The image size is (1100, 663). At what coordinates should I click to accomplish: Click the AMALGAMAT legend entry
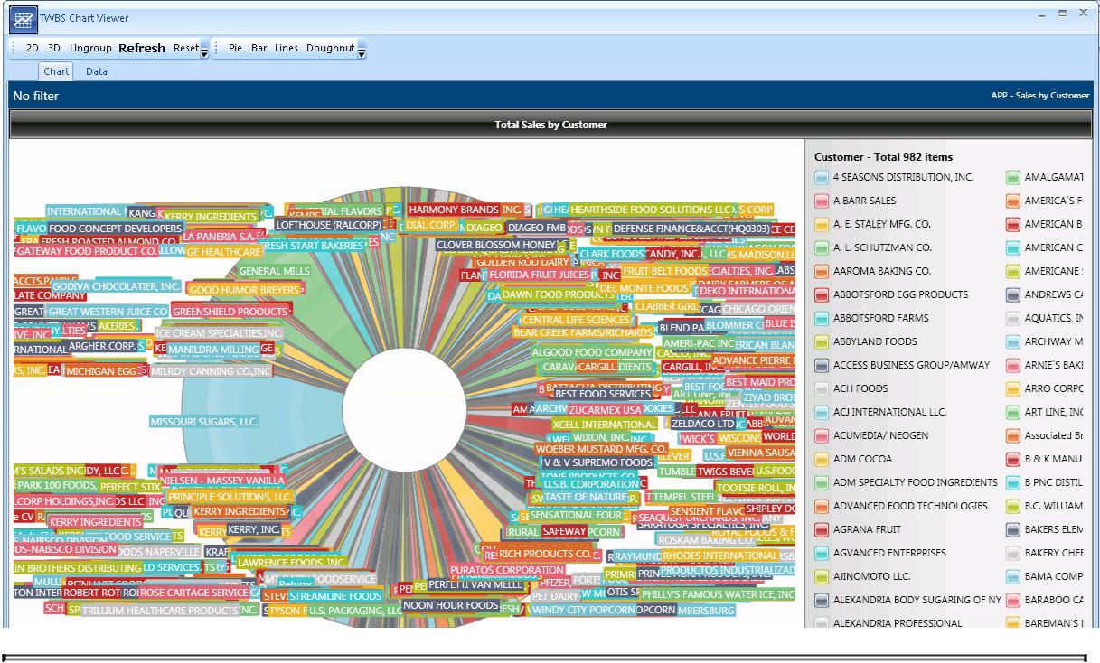[x=1046, y=177]
